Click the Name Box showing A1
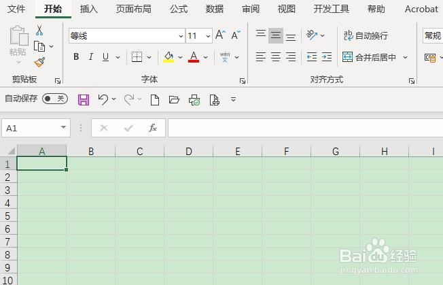443x285 pixels. click(x=36, y=128)
